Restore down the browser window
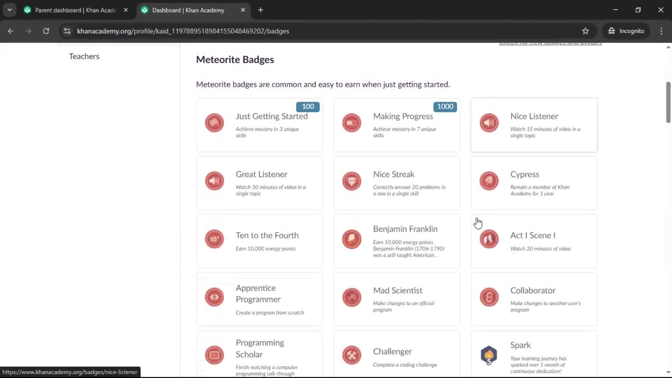Viewport: 672px width, 378px height. pyautogui.click(x=638, y=10)
